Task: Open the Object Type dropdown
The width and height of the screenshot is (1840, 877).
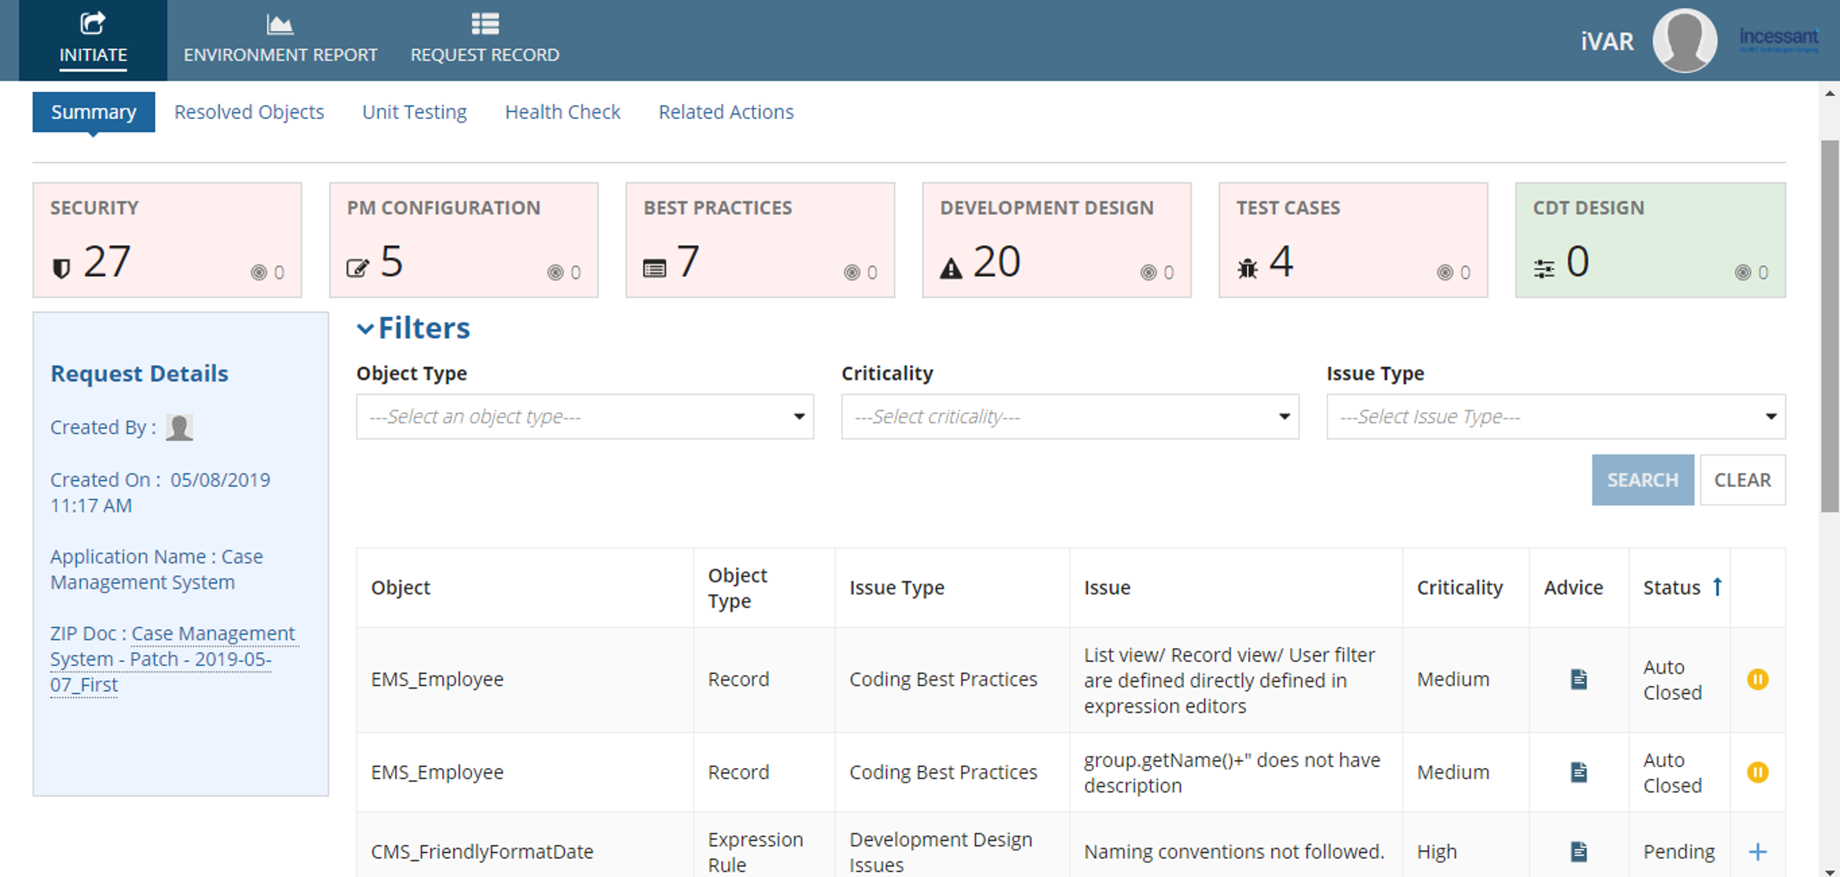Action: [x=584, y=416]
